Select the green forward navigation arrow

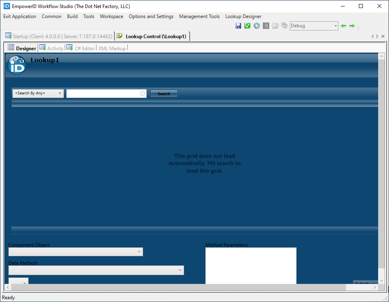tap(352, 25)
